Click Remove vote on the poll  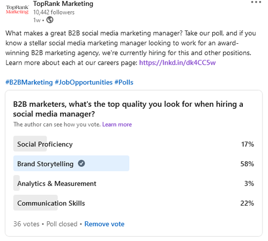[105, 224]
